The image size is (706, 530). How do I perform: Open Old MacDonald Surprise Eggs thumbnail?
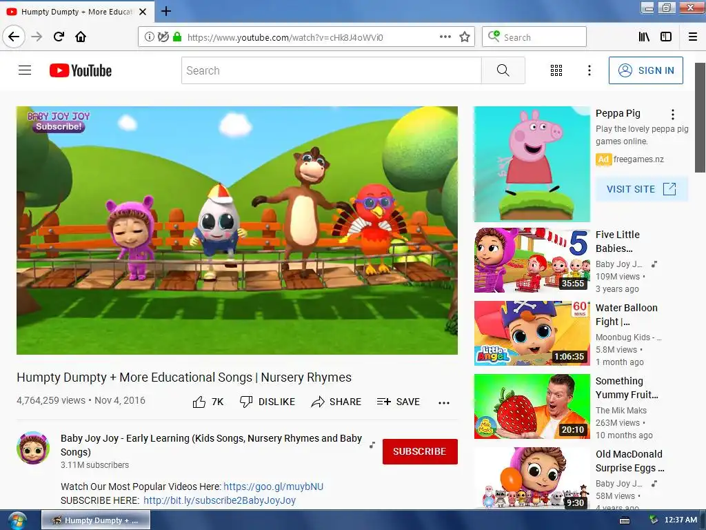point(532,478)
